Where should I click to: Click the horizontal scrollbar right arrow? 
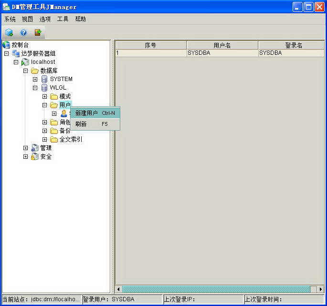(x=320, y=289)
